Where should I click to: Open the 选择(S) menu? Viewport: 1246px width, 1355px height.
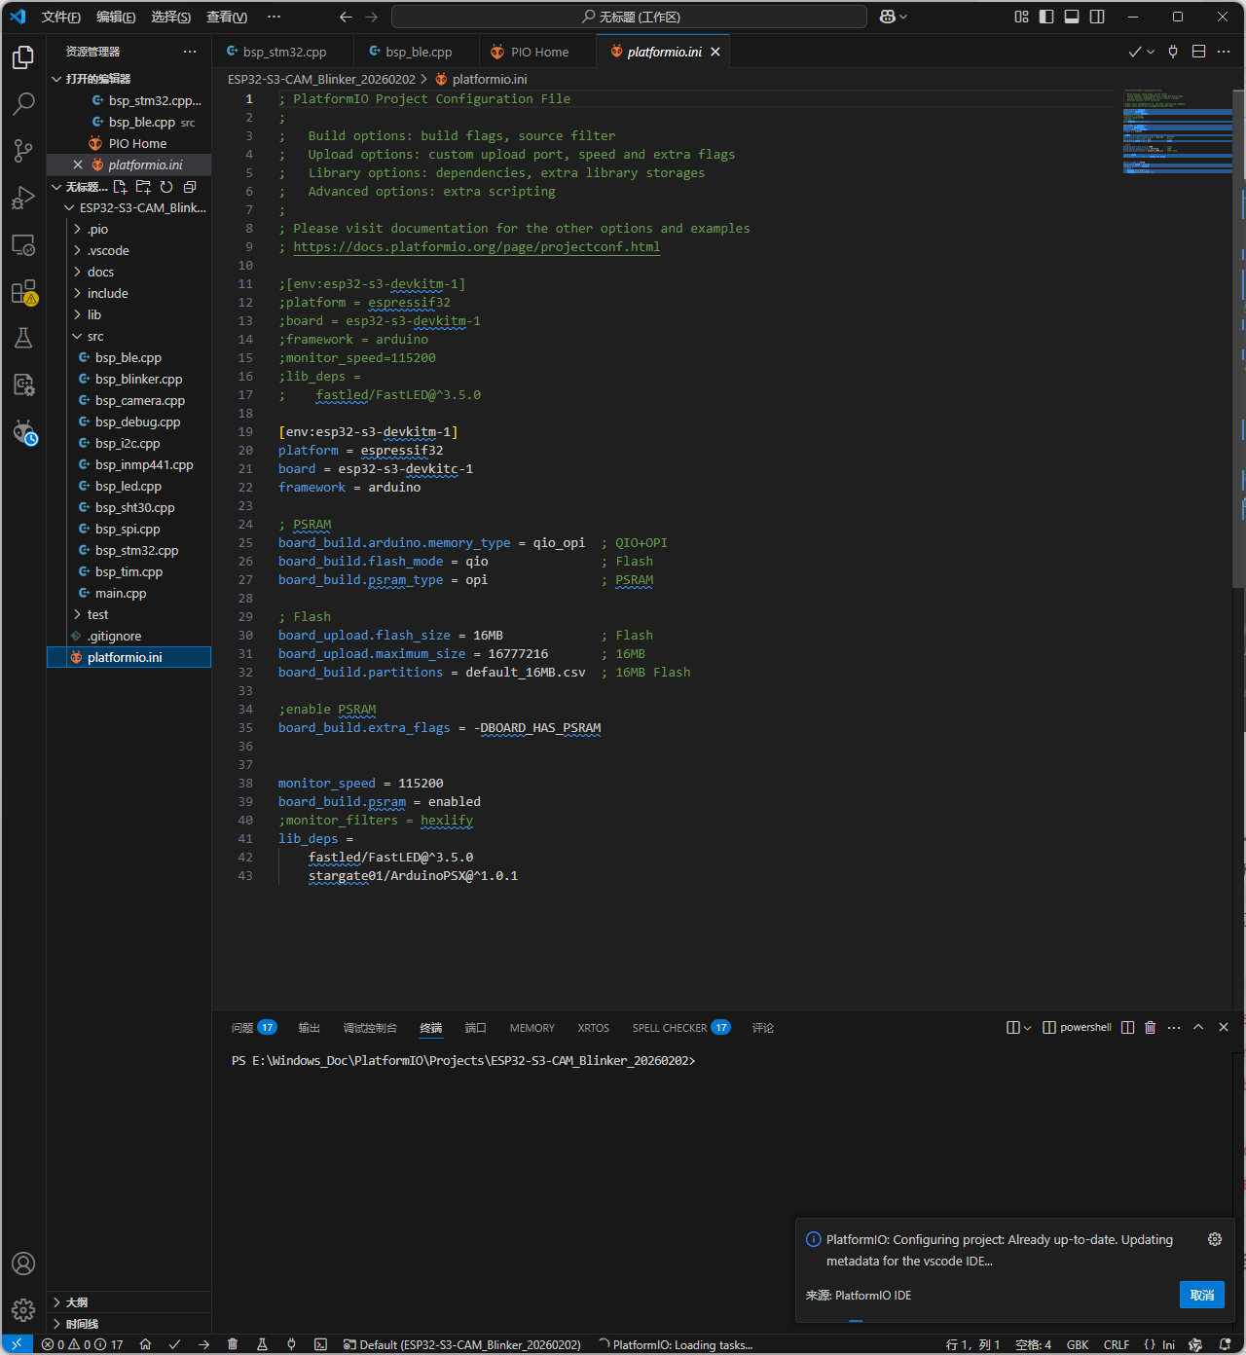coord(170,17)
